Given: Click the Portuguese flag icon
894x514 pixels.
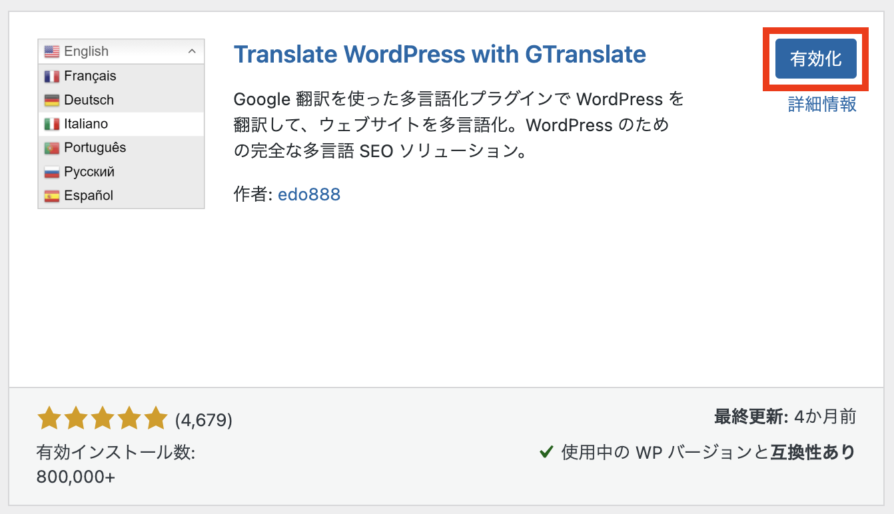Looking at the screenshot, I should click(x=52, y=148).
